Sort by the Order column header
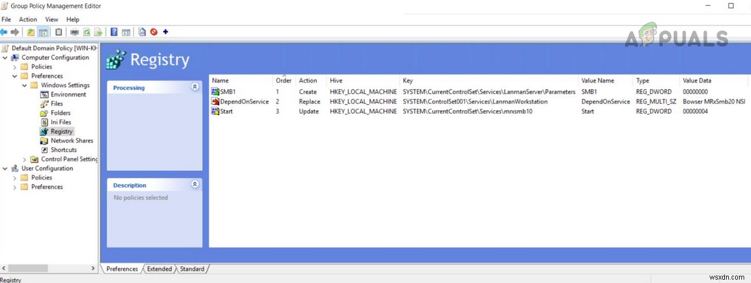This screenshot has height=283, width=751. [284, 80]
